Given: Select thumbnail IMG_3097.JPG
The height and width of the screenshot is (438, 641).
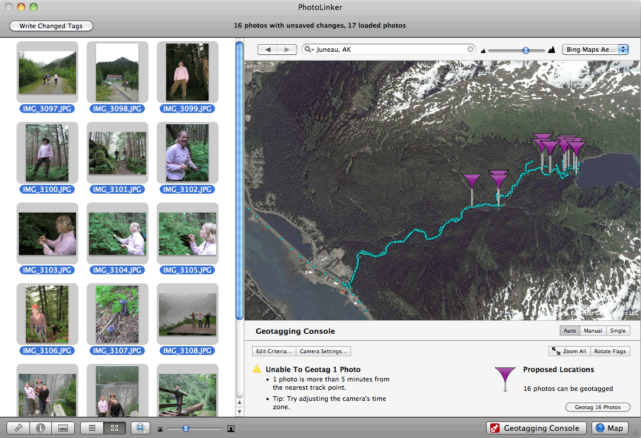Looking at the screenshot, I should coord(47,72).
